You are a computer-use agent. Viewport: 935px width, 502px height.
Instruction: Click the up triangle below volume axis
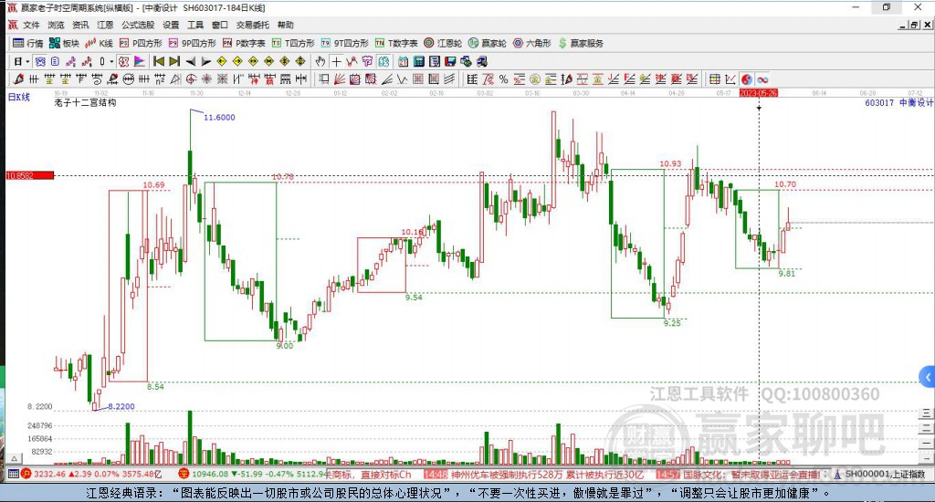[14, 458]
